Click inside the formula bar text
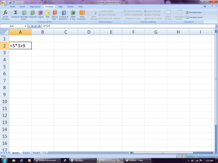This screenshot has width=218, height=163. (x=109, y=26)
